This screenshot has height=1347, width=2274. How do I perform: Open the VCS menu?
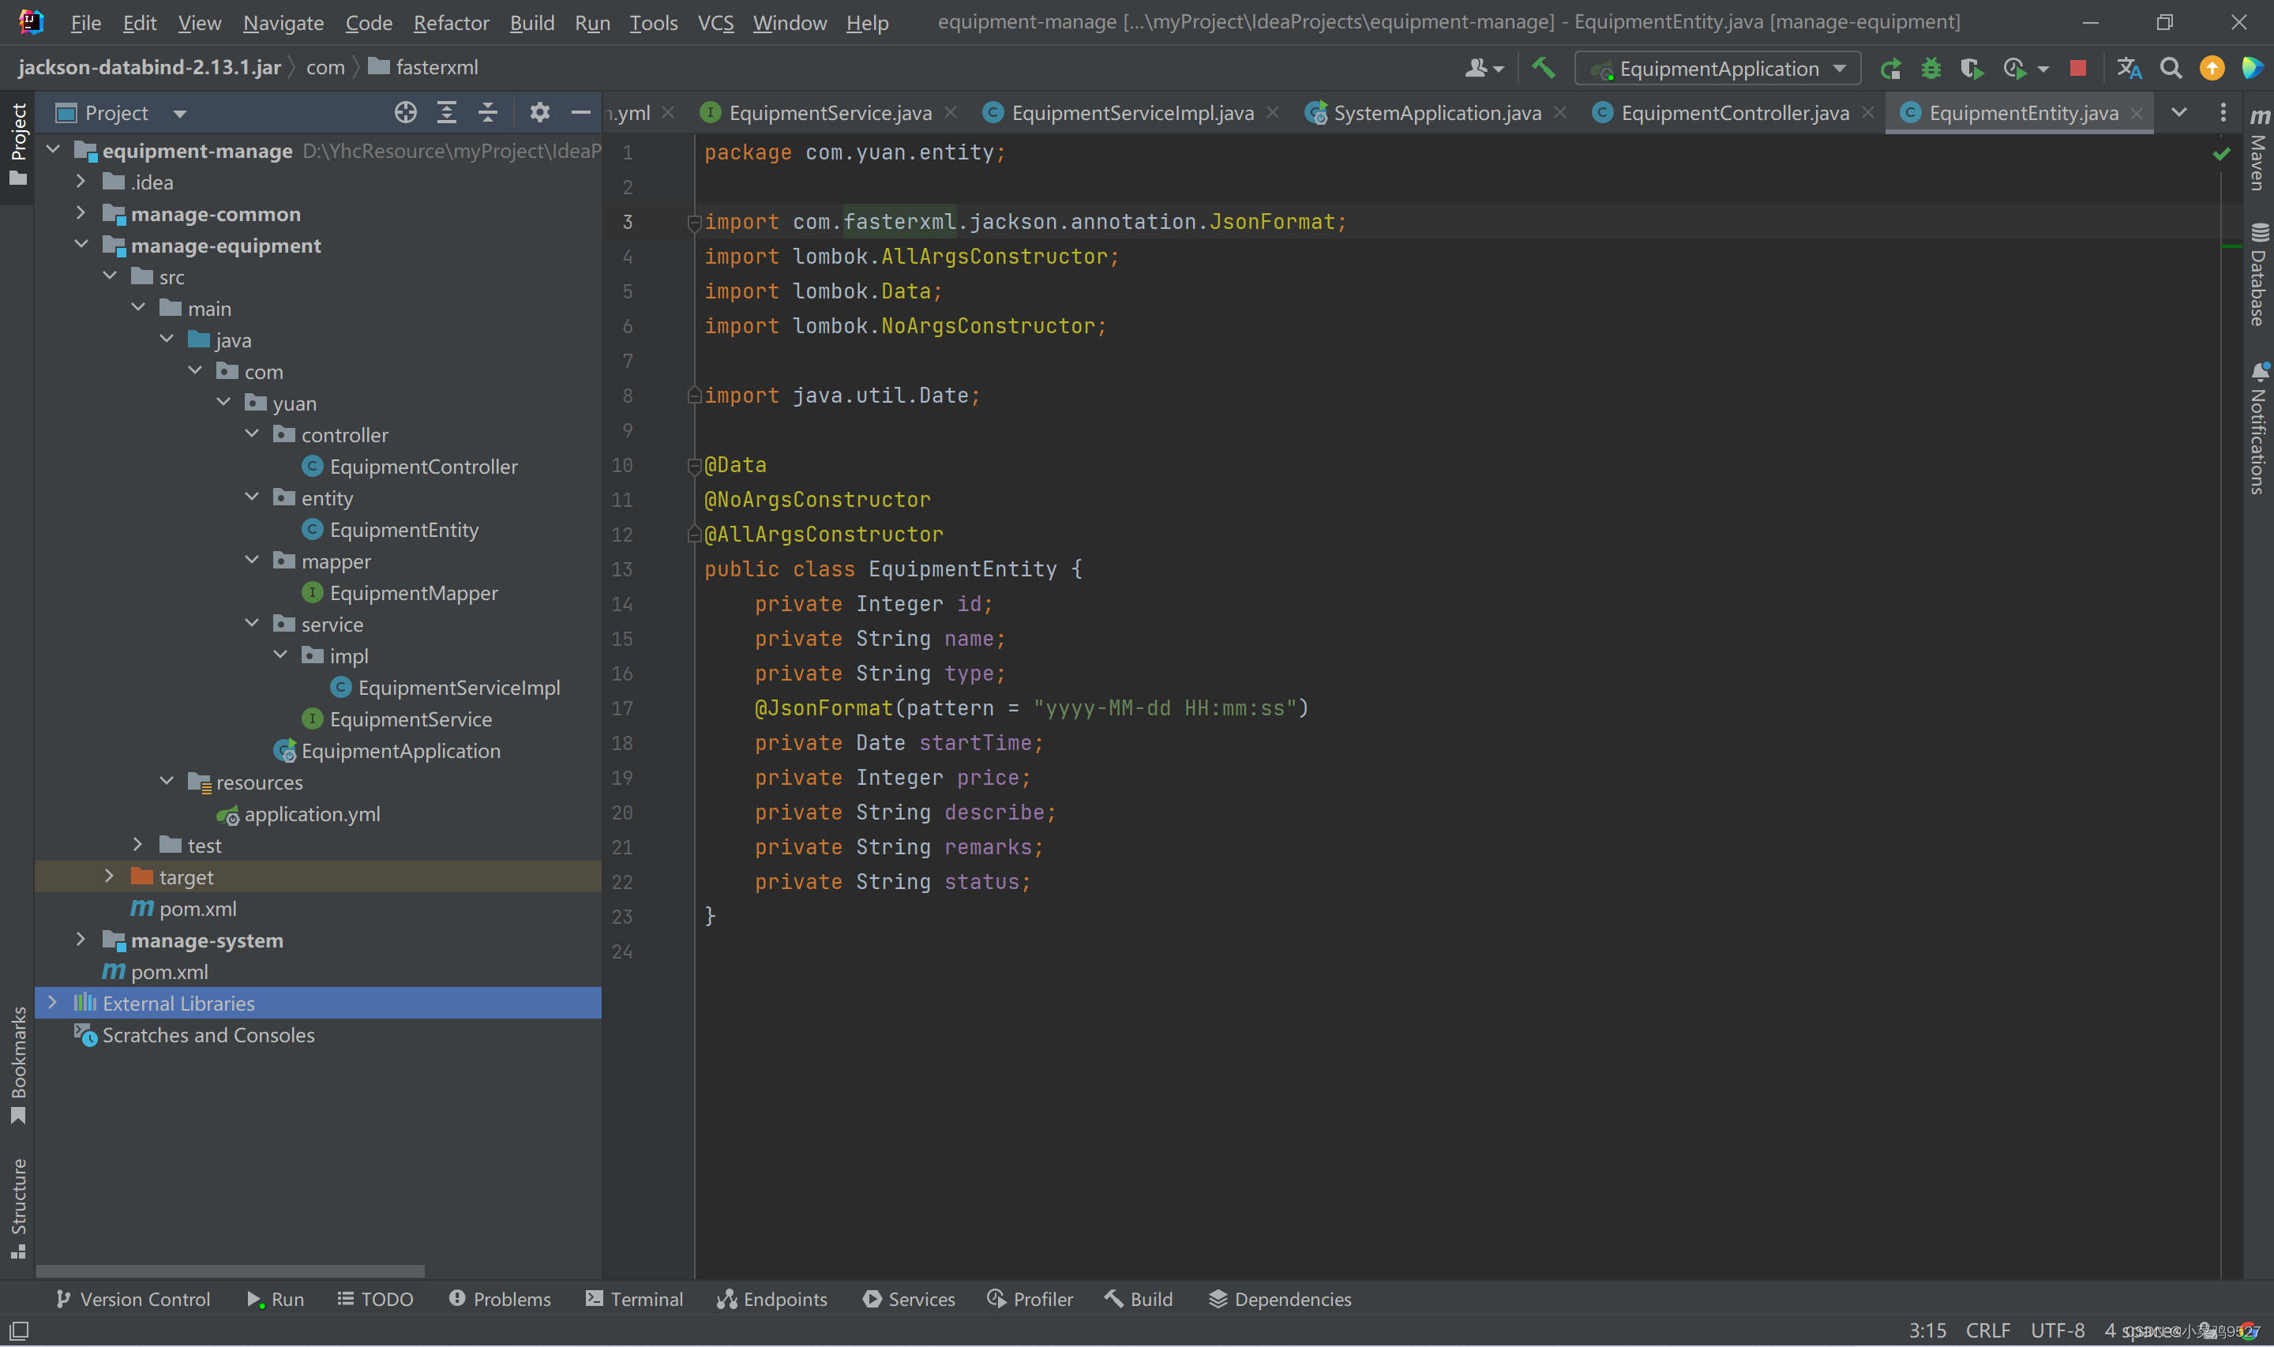pyautogui.click(x=715, y=23)
